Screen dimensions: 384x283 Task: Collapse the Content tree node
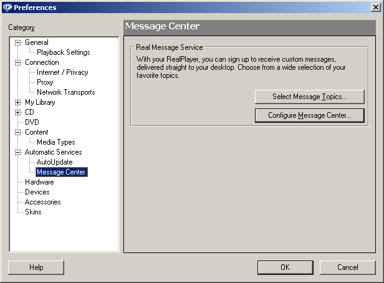click(18, 132)
